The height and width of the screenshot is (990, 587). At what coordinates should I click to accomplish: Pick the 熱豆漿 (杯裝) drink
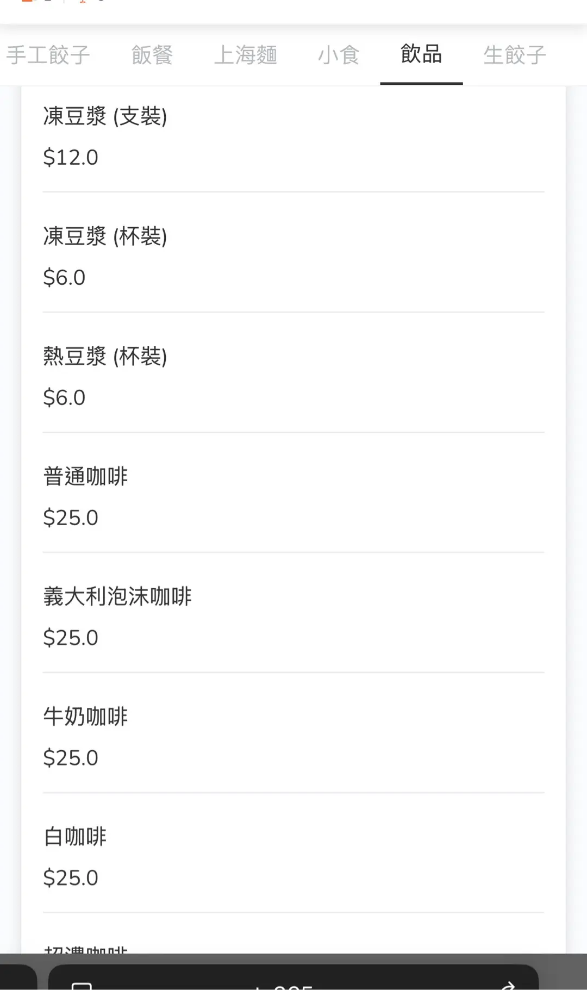coord(105,357)
